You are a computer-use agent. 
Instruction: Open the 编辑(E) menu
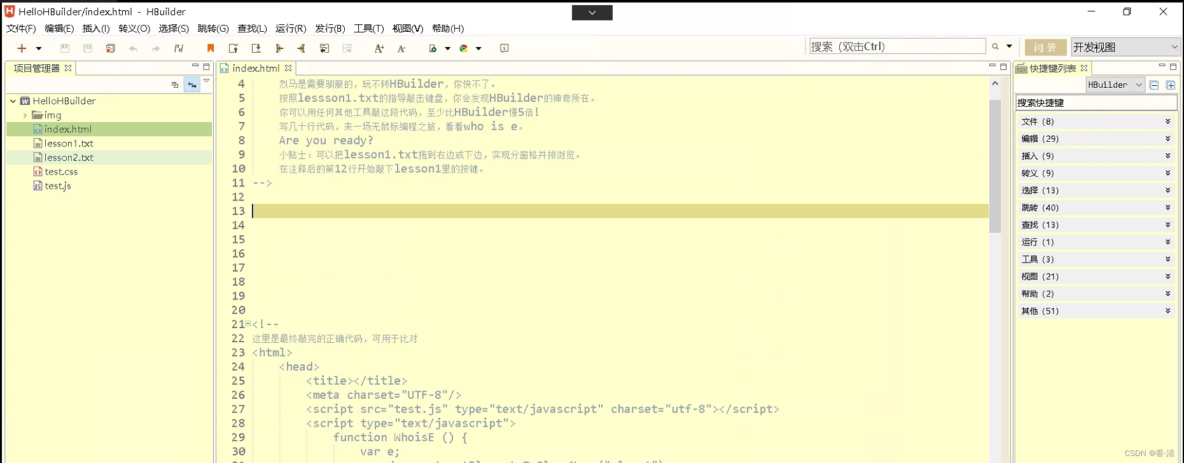(x=59, y=29)
